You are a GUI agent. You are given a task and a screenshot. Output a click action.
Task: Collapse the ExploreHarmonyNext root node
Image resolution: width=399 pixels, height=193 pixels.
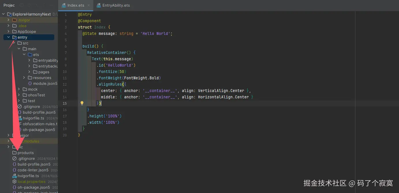[3, 14]
